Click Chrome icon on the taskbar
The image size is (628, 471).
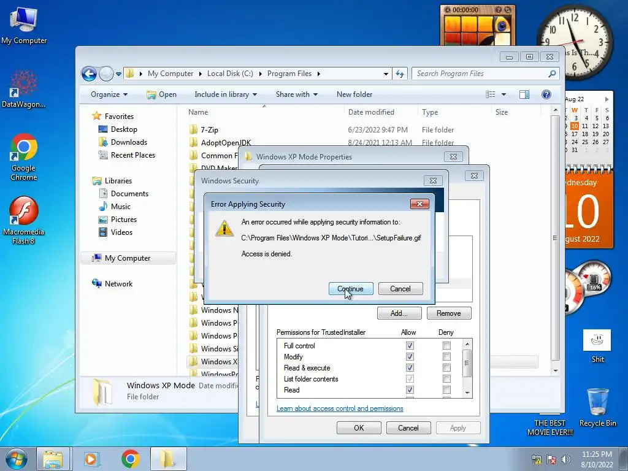[x=130, y=459]
